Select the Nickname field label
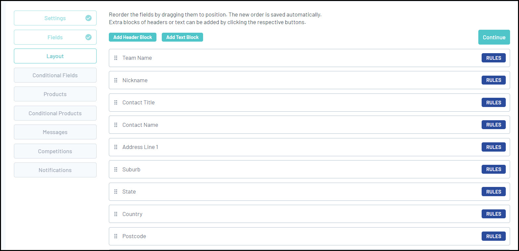 pyautogui.click(x=135, y=80)
